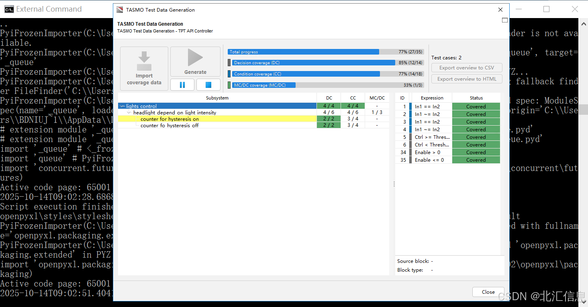Image resolution: width=588 pixels, height=307 pixels.
Task: Click the Test cases: 2 label
Action: pyautogui.click(x=446, y=57)
